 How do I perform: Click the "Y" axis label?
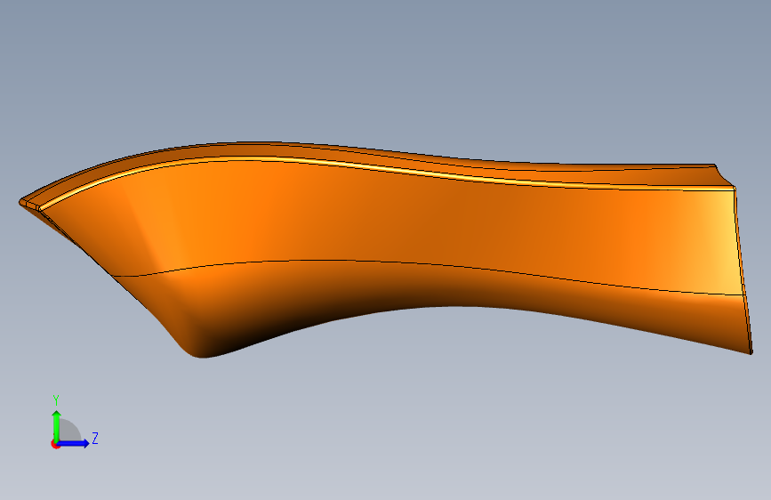[56, 400]
